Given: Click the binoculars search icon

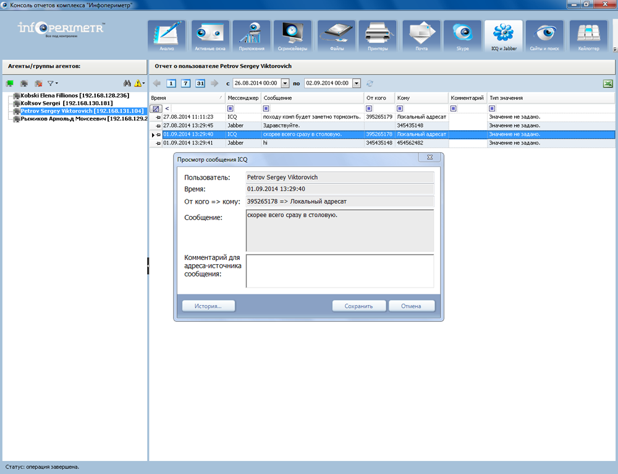Looking at the screenshot, I should pos(127,83).
